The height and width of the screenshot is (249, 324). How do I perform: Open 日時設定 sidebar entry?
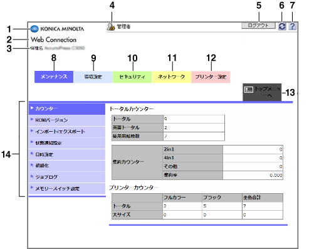[67, 155]
